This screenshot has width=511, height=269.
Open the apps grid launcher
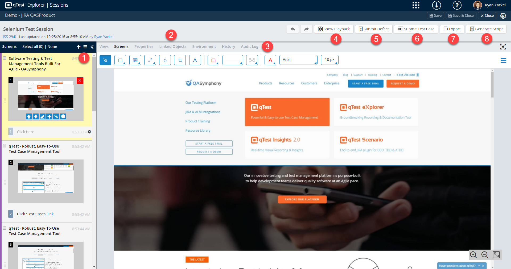click(x=416, y=5)
